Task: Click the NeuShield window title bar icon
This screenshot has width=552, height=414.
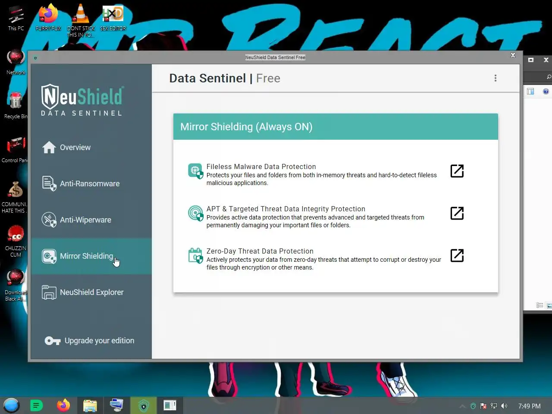Action: click(x=35, y=58)
